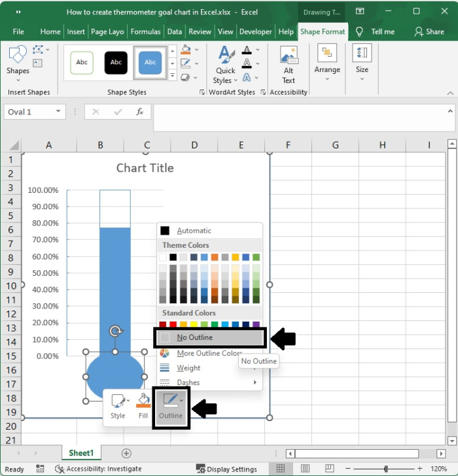
Task: Open Shape Fill paint bucket in ribbon
Action: click(186, 50)
